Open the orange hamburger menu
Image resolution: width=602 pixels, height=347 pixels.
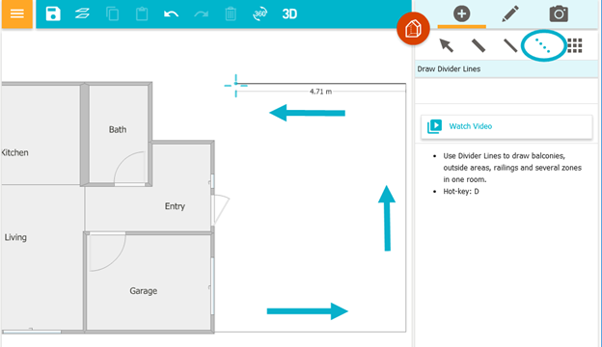(17, 14)
